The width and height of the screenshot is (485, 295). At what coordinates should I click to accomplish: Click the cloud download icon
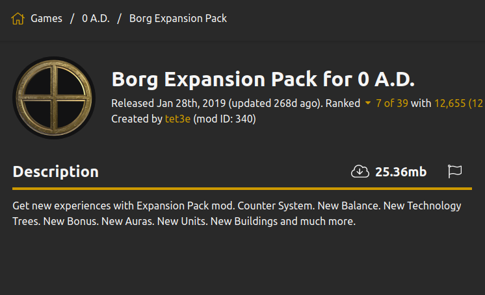[360, 172]
